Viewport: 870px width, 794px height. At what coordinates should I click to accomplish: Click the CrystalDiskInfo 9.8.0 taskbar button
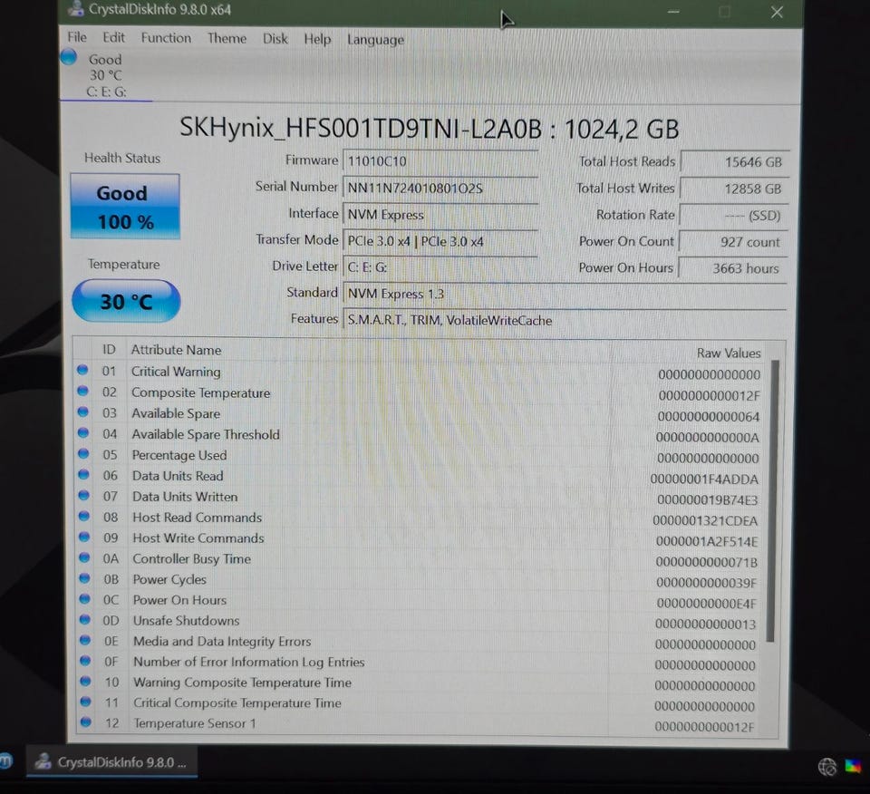111,762
